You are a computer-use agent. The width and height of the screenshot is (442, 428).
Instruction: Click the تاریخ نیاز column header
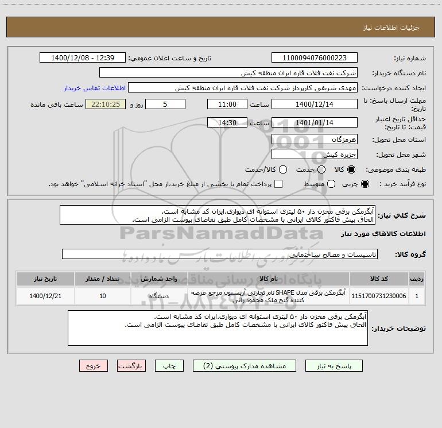(x=45, y=279)
